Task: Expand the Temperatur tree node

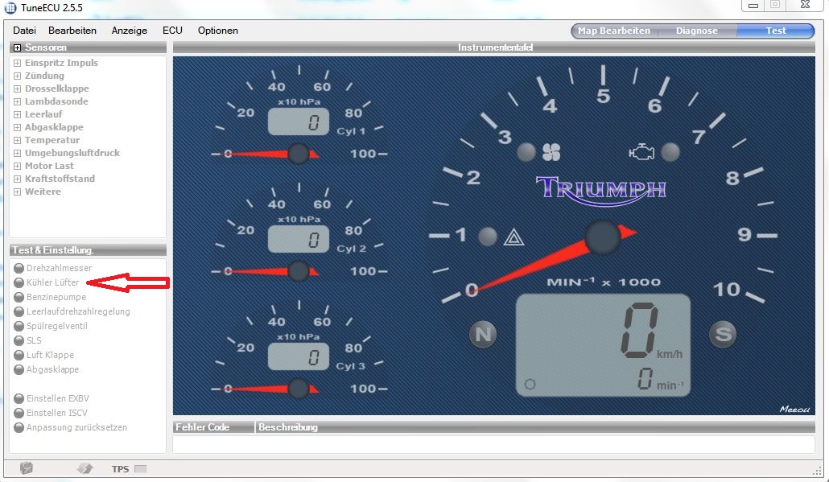Action: tap(17, 140)
